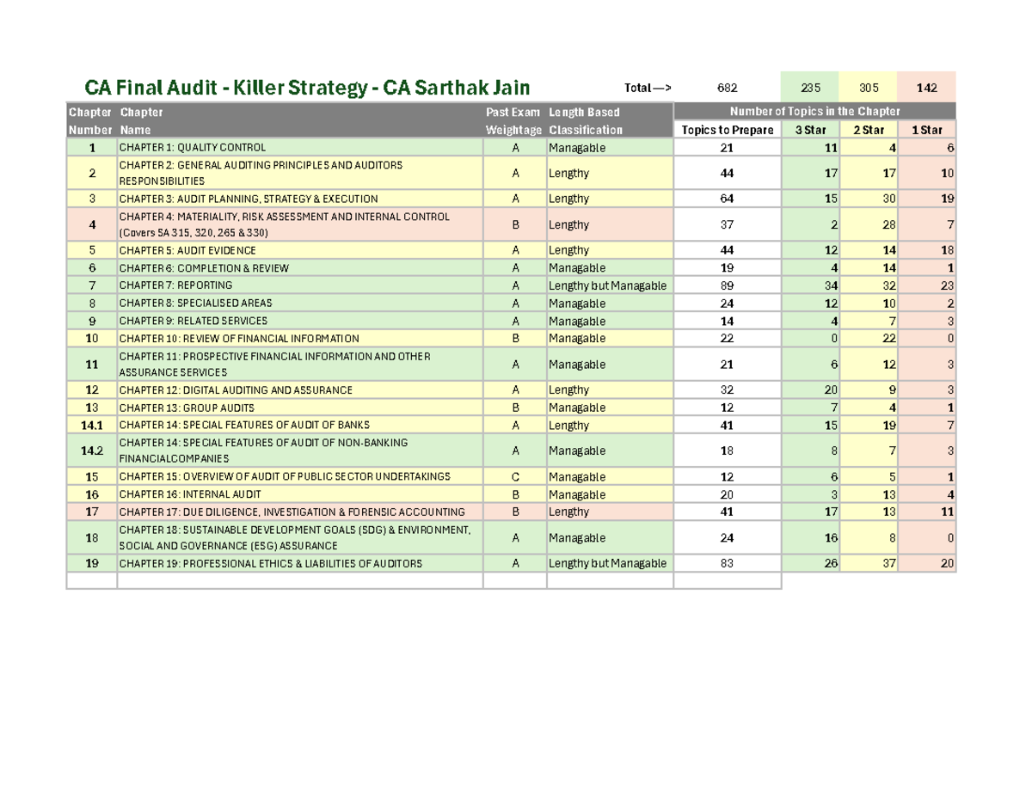Select 'CHAPTER 9: RELATED SERVICES' cell
The width and height of the screenshot is (1032, 797).
(x=300, y=321)
